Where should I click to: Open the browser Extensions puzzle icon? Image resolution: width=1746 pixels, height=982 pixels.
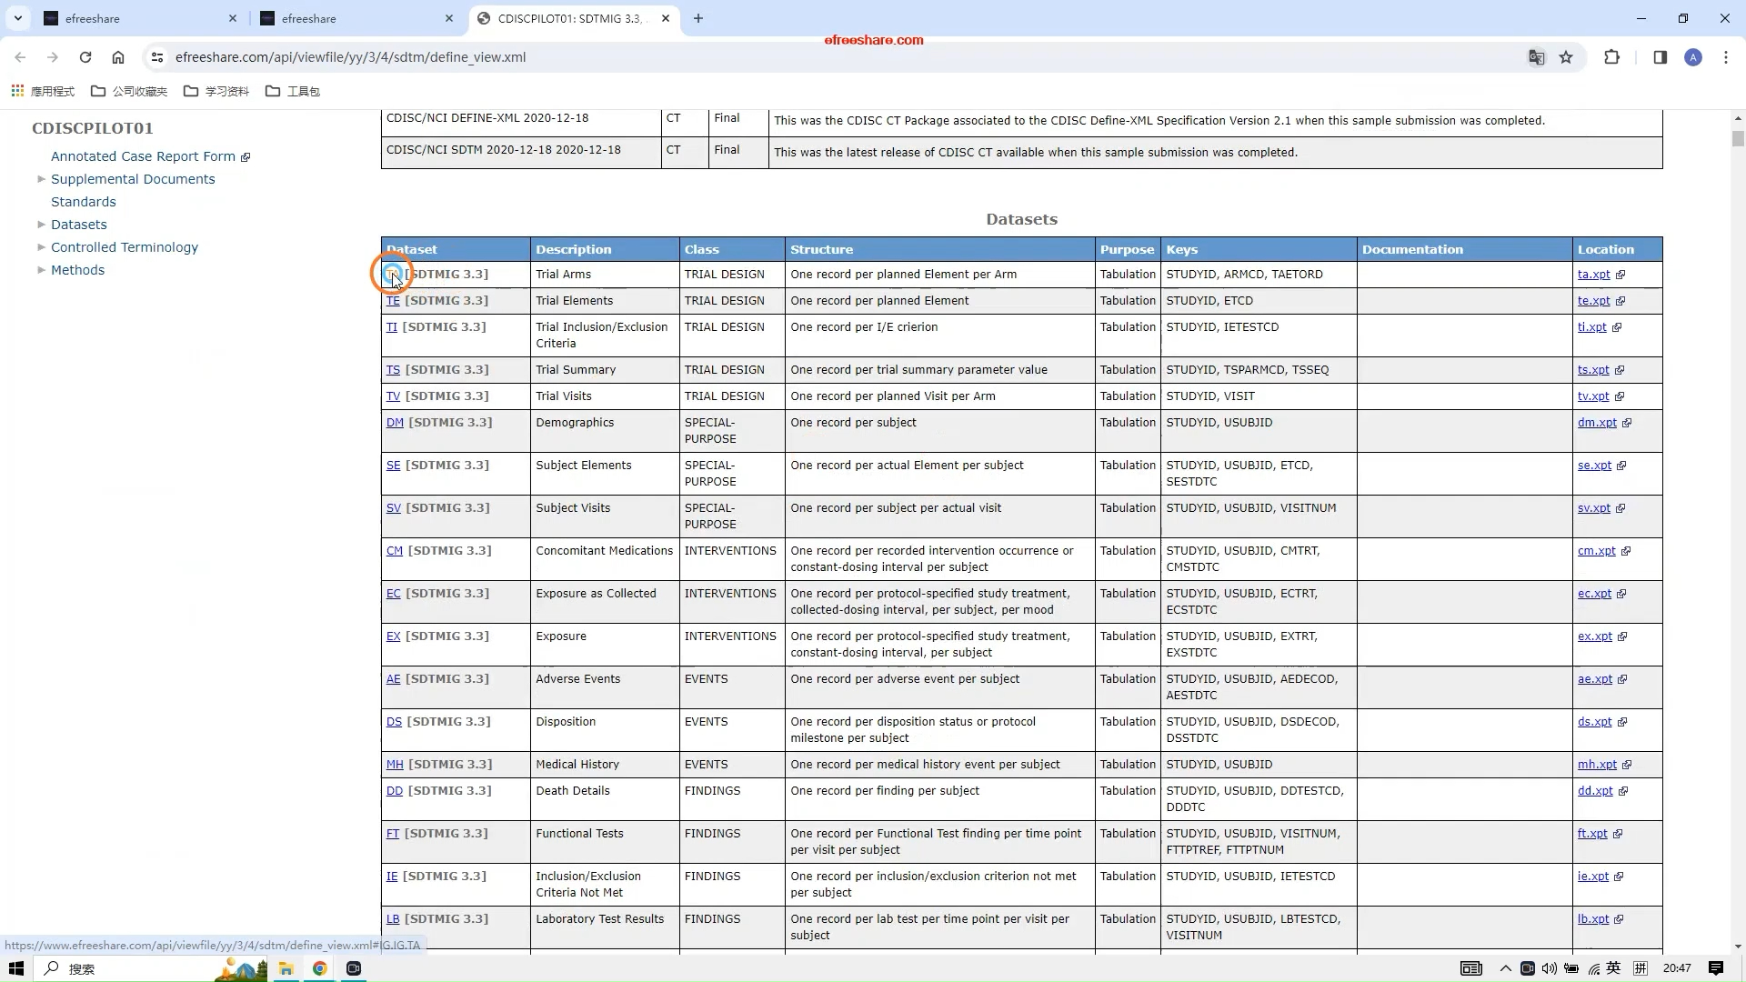point(1611,57)
